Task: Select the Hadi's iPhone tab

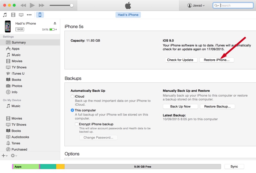Action: (128, 15)
